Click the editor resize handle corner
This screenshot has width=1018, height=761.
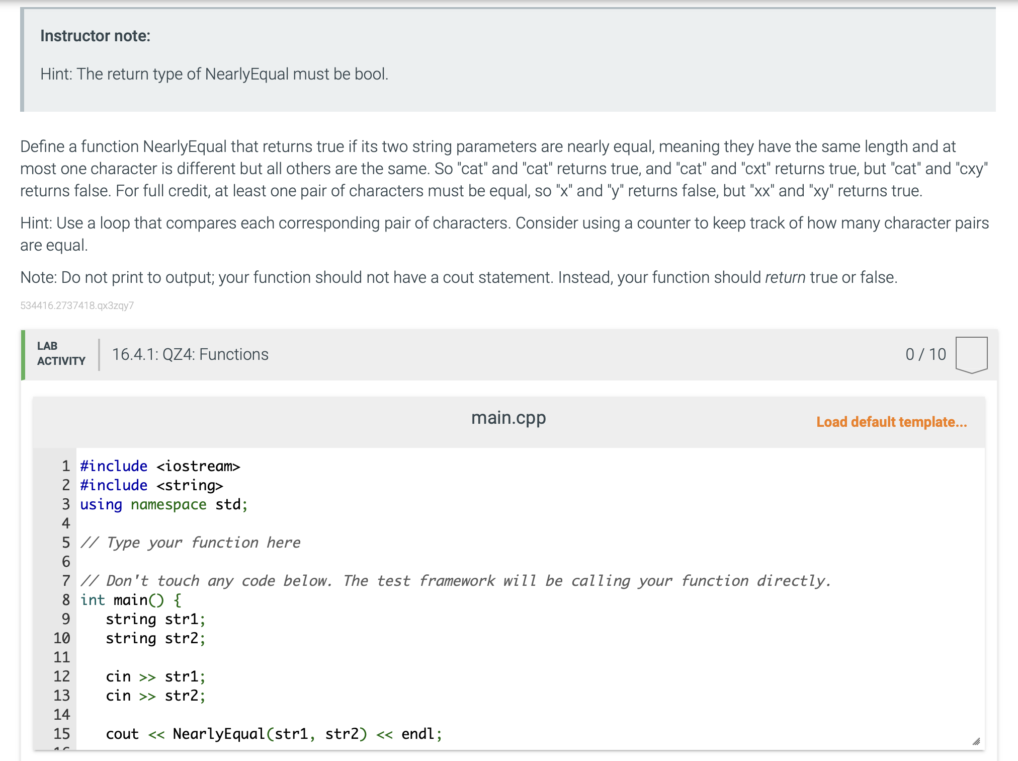click(976, 741)
